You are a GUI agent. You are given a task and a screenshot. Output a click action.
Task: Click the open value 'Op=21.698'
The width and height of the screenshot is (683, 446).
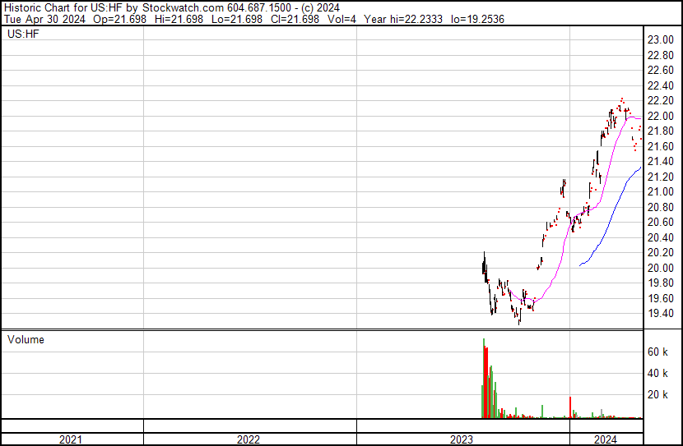point(120,19)
